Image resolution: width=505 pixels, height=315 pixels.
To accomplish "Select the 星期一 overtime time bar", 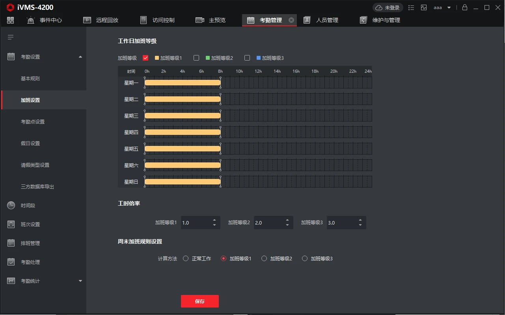I will [183, 83].
